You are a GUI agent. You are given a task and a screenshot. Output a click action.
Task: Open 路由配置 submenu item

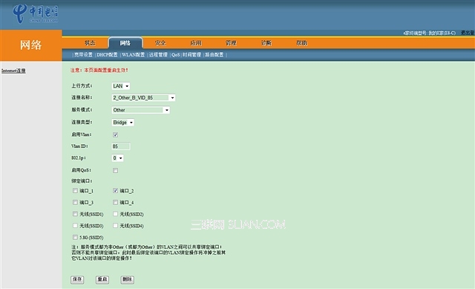click(214, 54)
